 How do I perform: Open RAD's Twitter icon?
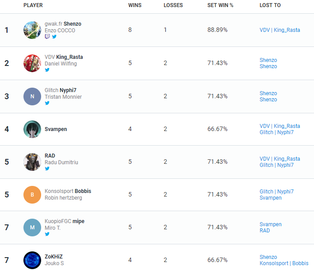tap(47, 169)
